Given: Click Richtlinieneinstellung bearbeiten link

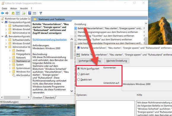Looking at the screenshot, I should pyautogui.click(x=50, y=40).
